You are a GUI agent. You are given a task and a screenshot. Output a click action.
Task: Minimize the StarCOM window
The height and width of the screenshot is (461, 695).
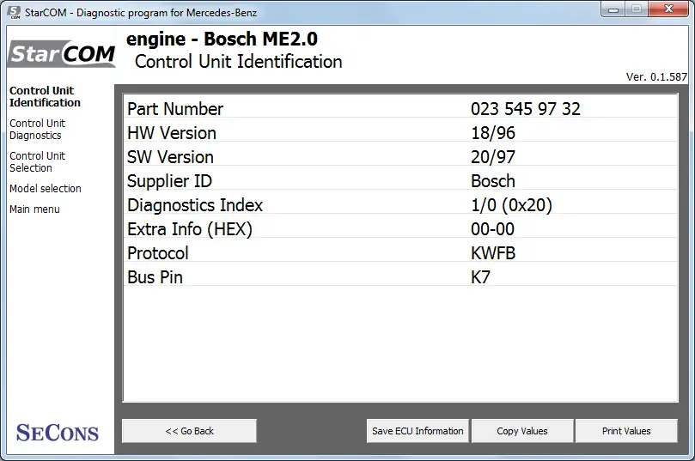pyautogui.click(x=613, y=9)
